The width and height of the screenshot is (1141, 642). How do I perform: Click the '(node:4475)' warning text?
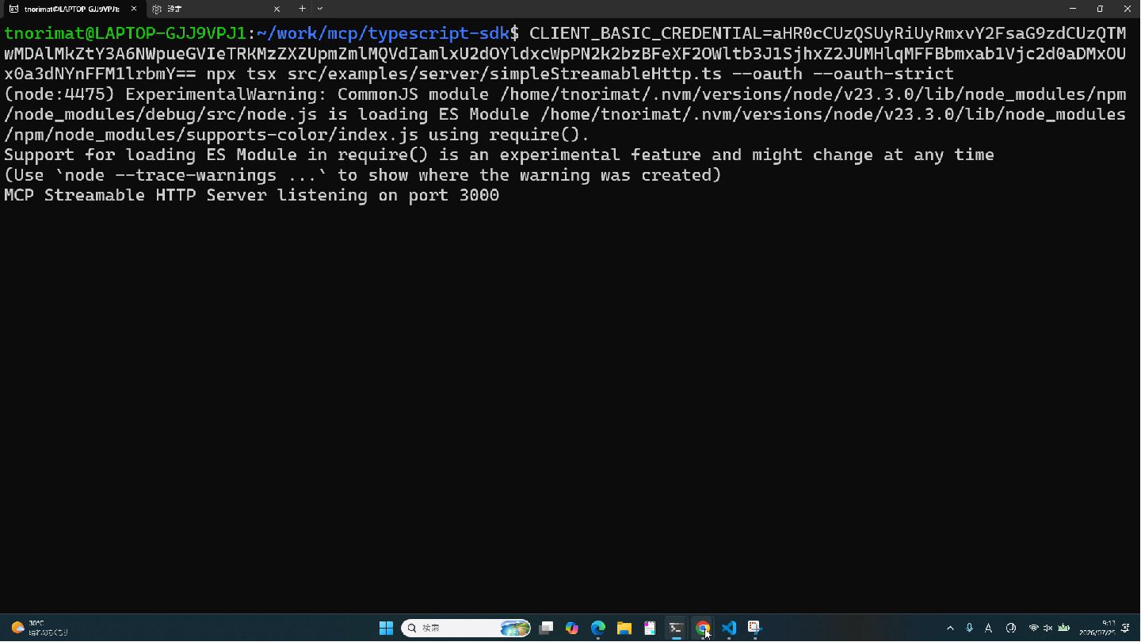point(59,94)
